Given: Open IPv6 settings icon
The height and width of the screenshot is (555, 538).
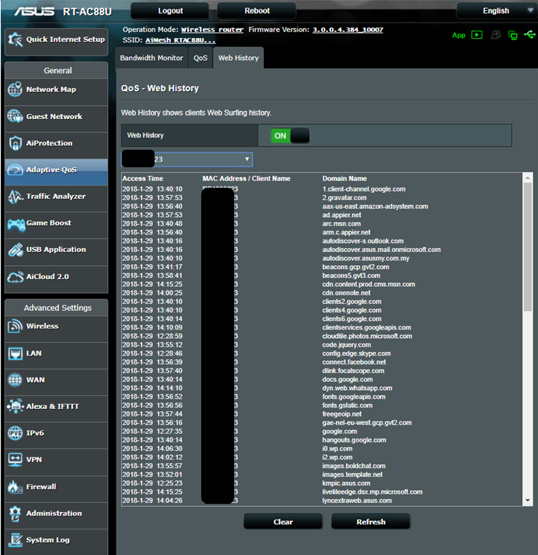Looking at the screenshot, I should pyautogui.click(x=15, y=433).
